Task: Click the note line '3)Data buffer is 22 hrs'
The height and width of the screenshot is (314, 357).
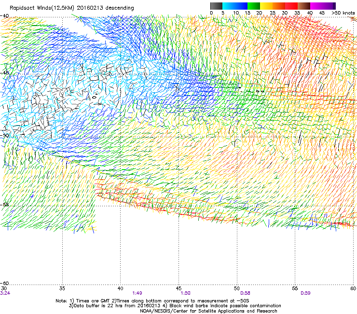Action: (x=175, y=306)
